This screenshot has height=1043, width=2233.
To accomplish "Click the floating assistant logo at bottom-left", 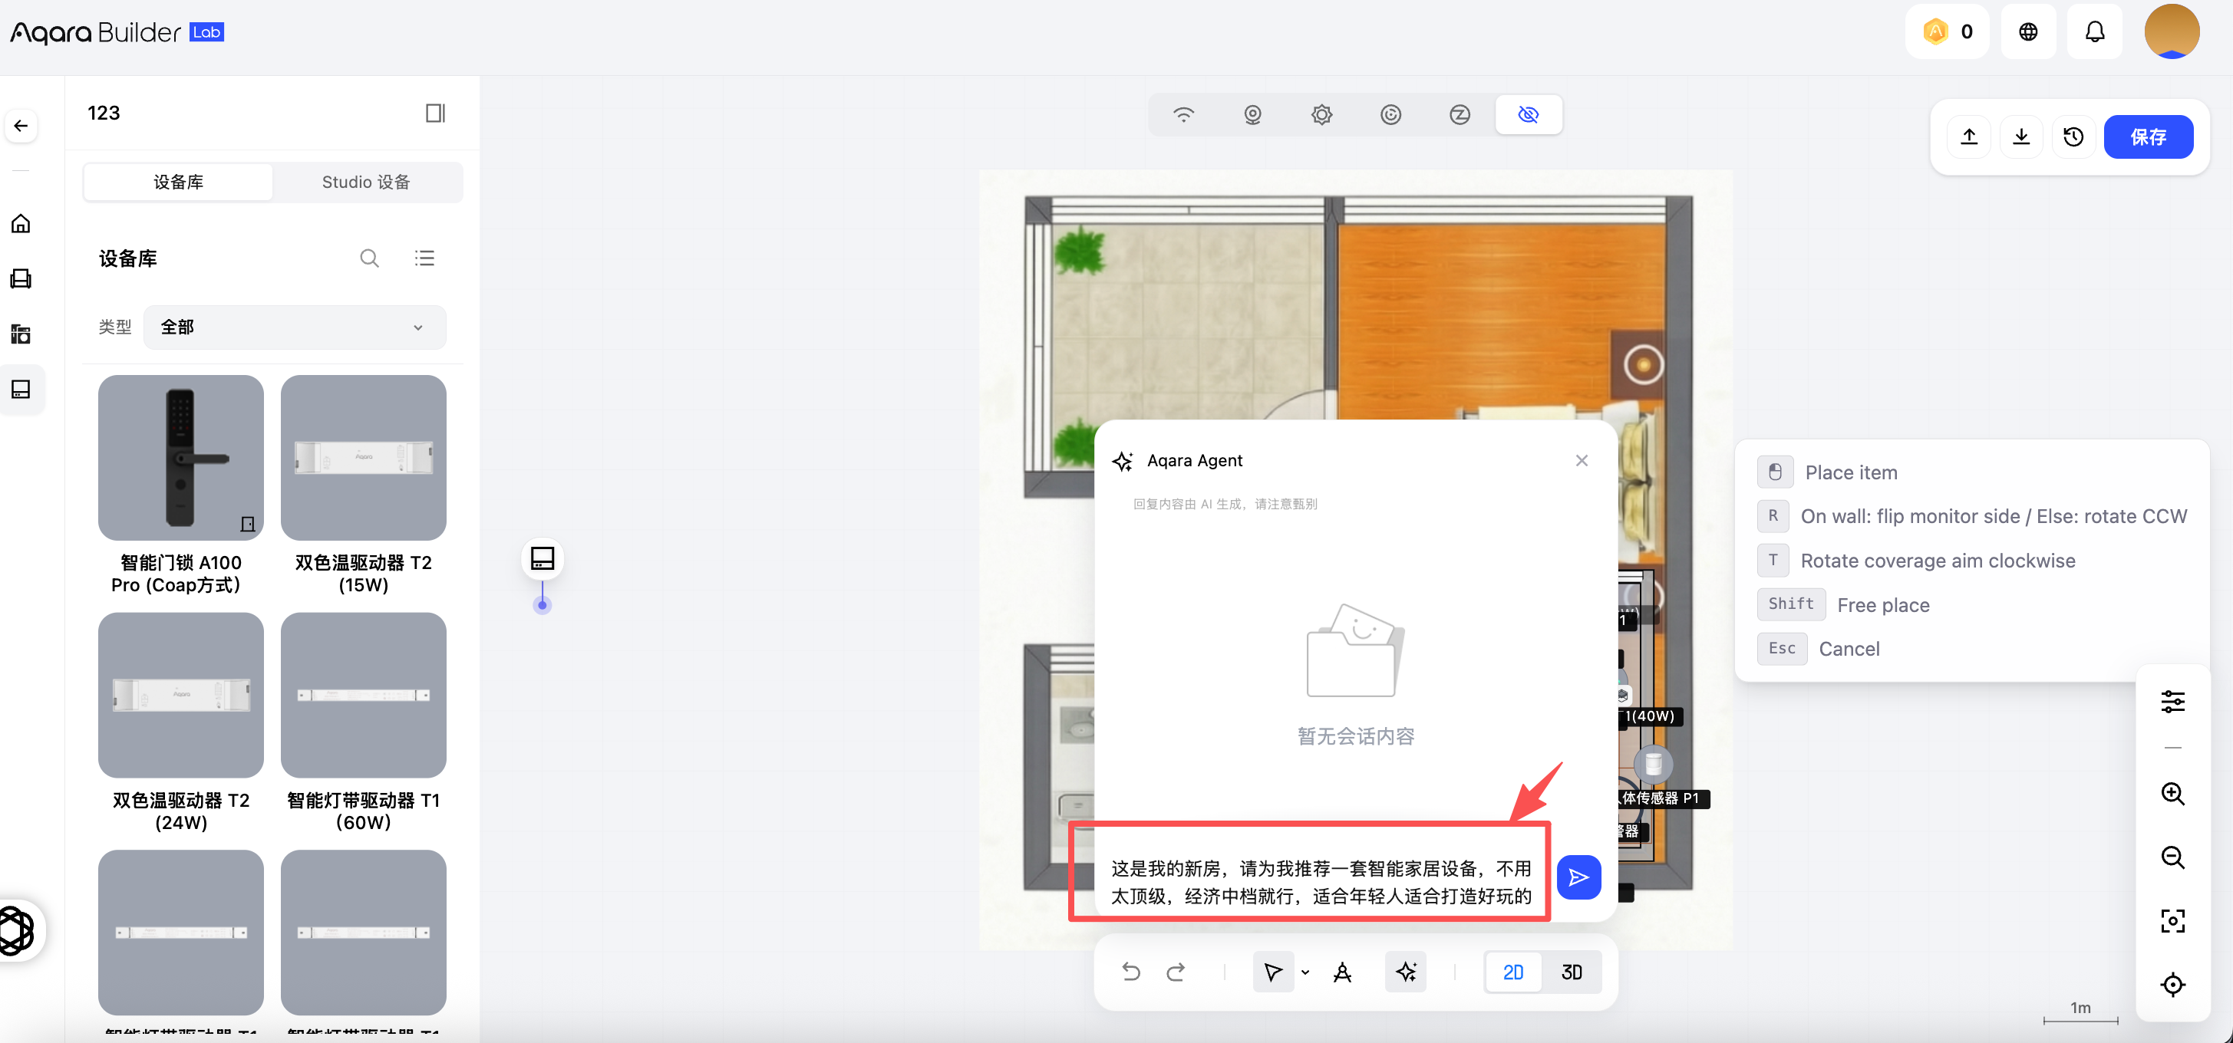I will click(15, 929).
